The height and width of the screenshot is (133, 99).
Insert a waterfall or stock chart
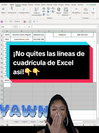[x=53, y=8]
